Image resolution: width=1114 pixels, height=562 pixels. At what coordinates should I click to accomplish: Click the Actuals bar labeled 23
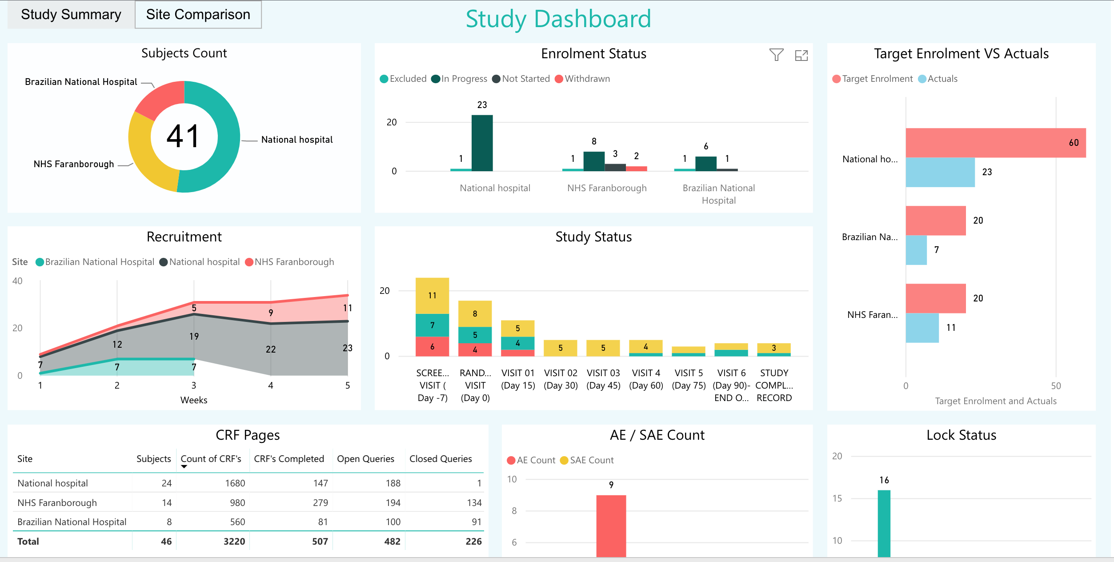pyautogui.click(x=940, y=172)
